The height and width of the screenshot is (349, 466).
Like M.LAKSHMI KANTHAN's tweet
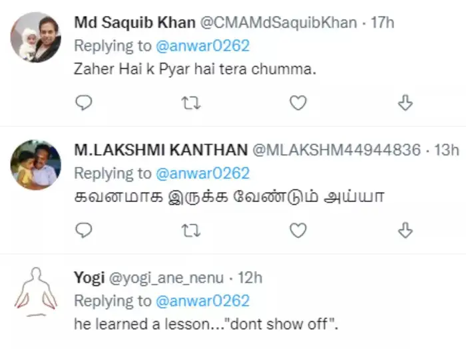tap(298, 230)
